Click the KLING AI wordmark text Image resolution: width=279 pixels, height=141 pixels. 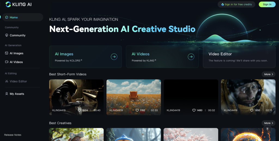click(x=22, y=4)
